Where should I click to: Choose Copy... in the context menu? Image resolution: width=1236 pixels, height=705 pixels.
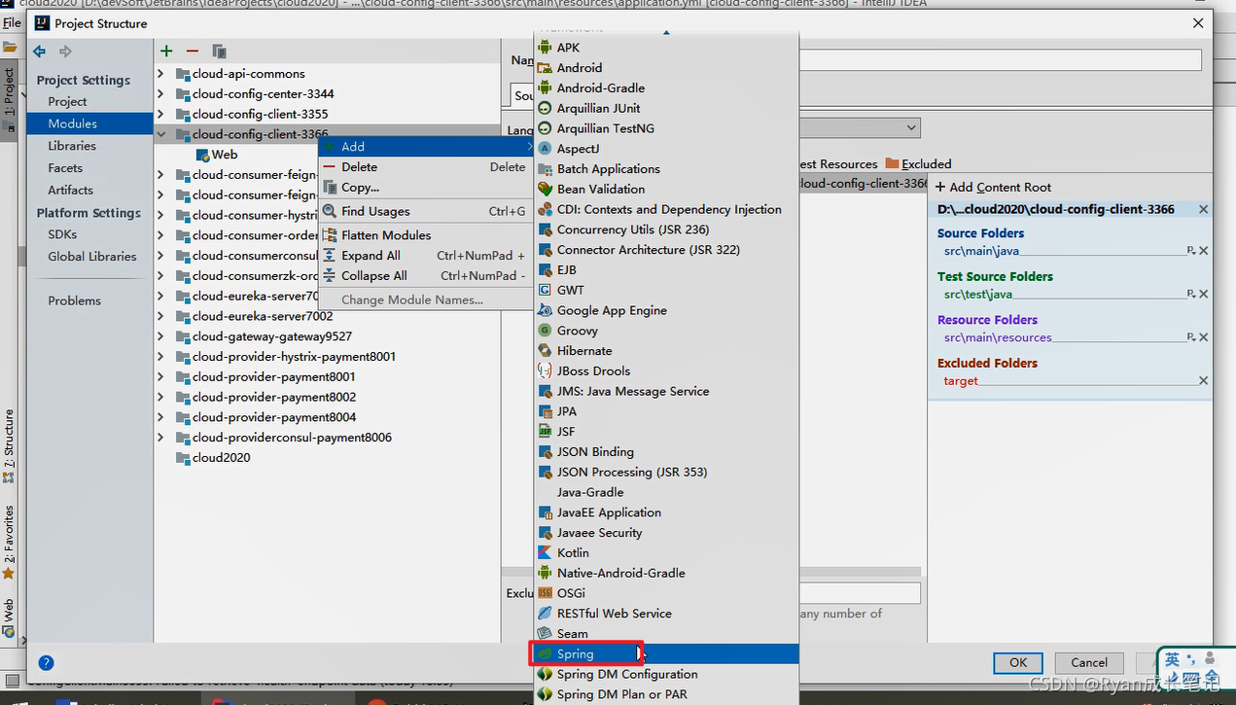pos(427,188)
